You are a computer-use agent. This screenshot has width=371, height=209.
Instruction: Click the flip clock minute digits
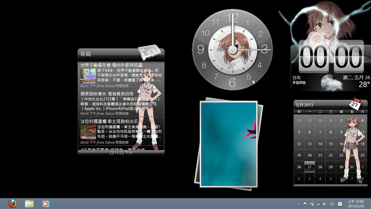click(349, 57)
